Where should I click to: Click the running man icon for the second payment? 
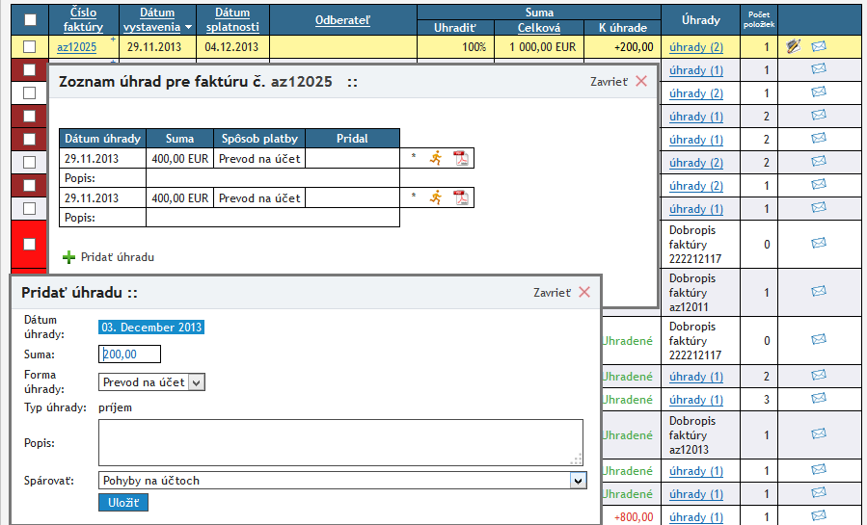point(436,197)
